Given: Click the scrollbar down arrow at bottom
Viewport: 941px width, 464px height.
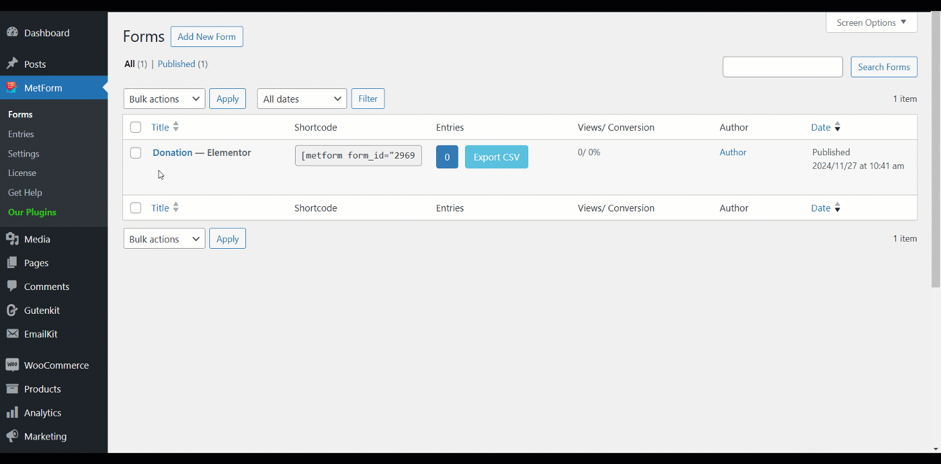Looking at the screenshot, I should tap(936, 449).
